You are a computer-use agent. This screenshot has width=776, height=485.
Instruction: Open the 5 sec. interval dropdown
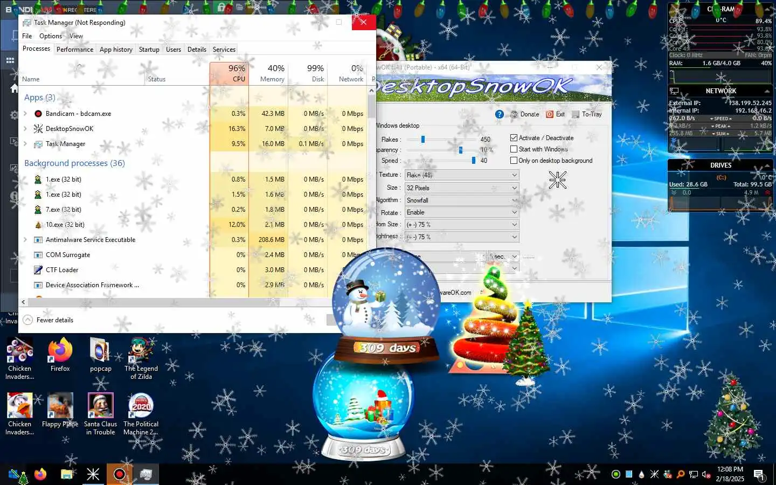(504, 257)
